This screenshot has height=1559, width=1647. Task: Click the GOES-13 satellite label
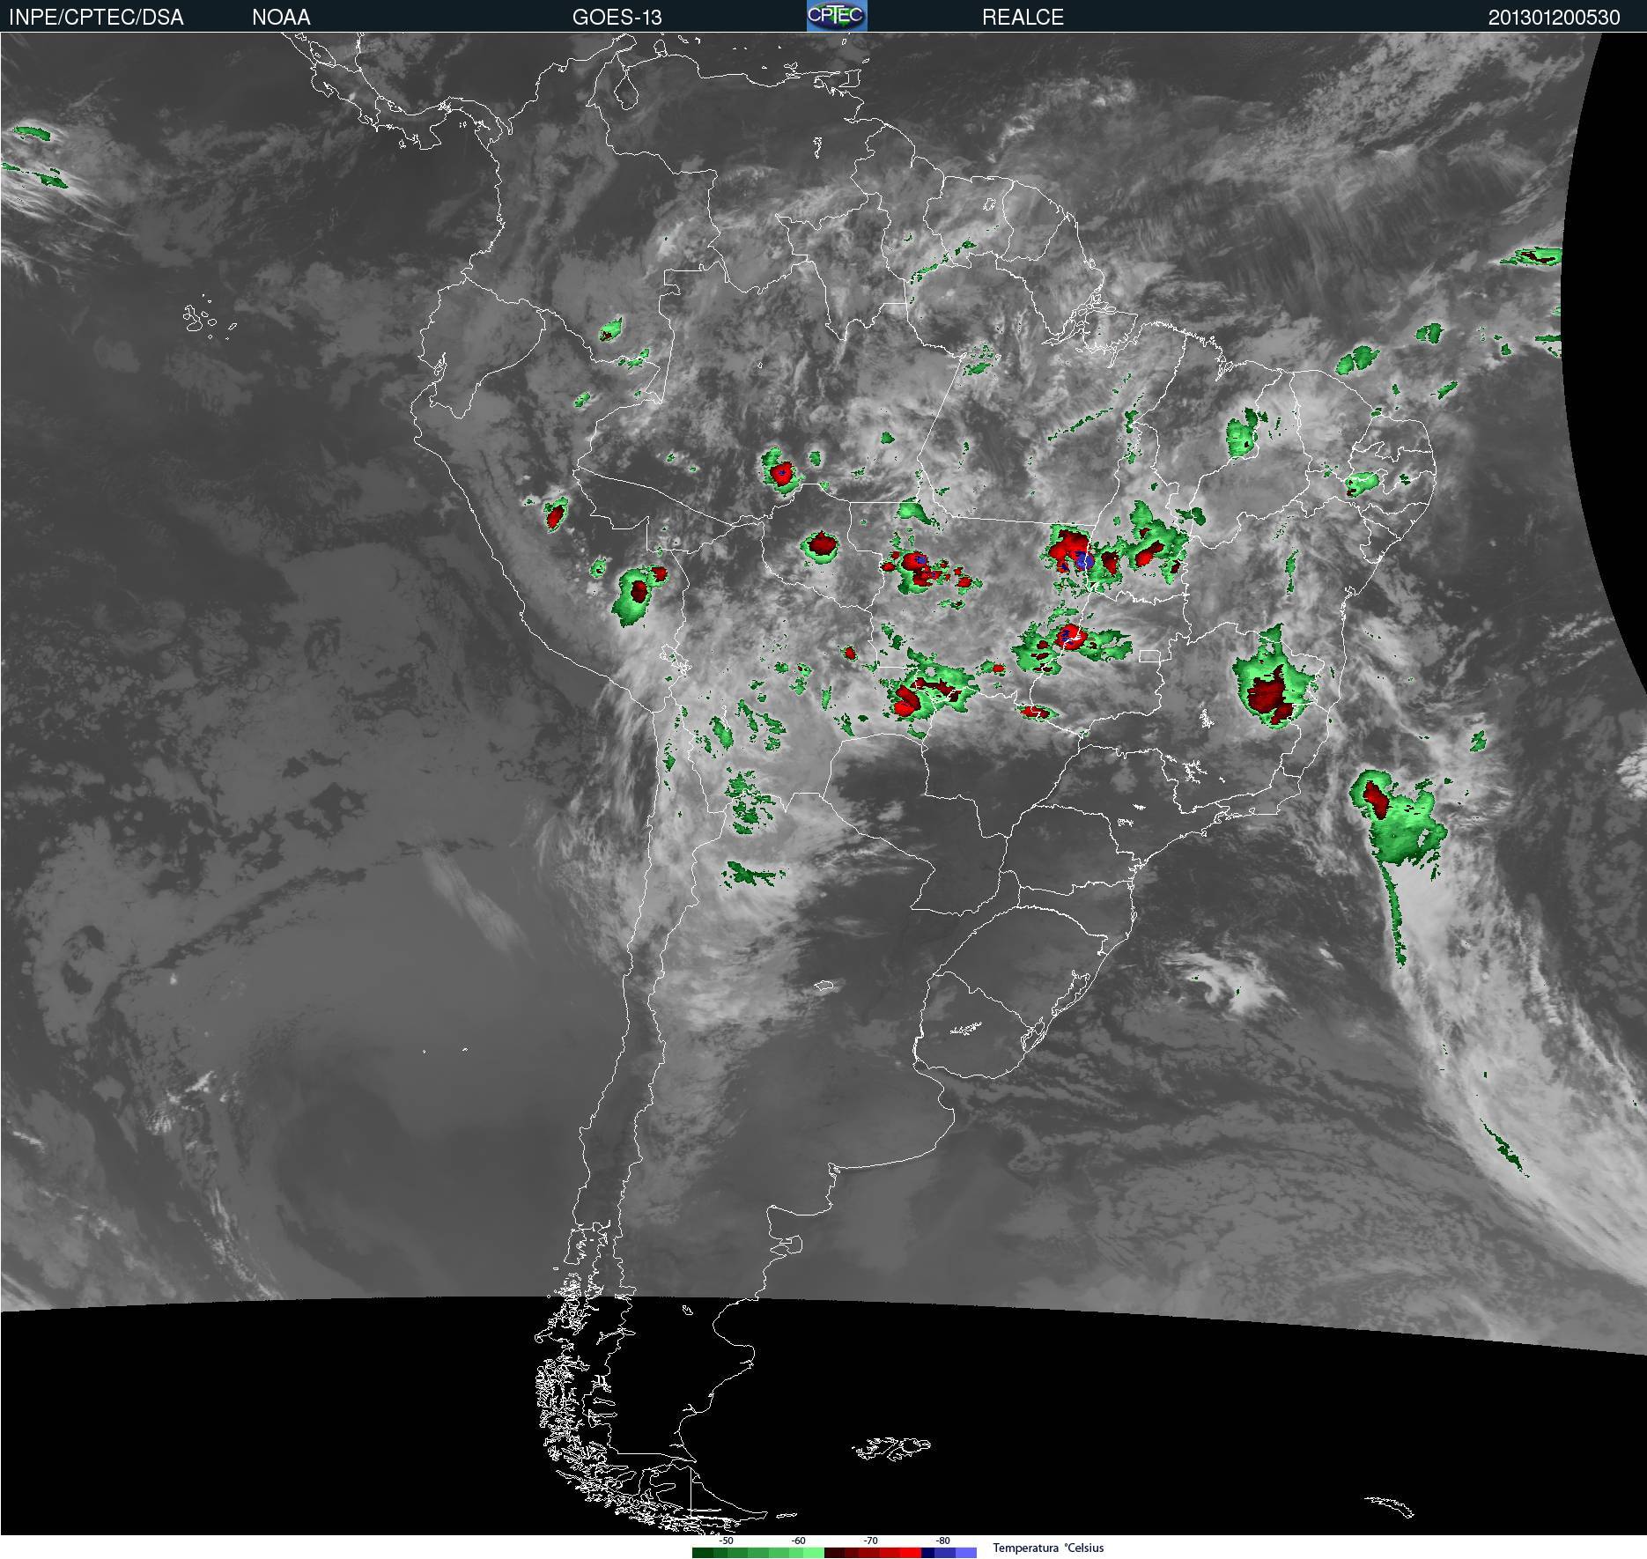click(617, 17)
